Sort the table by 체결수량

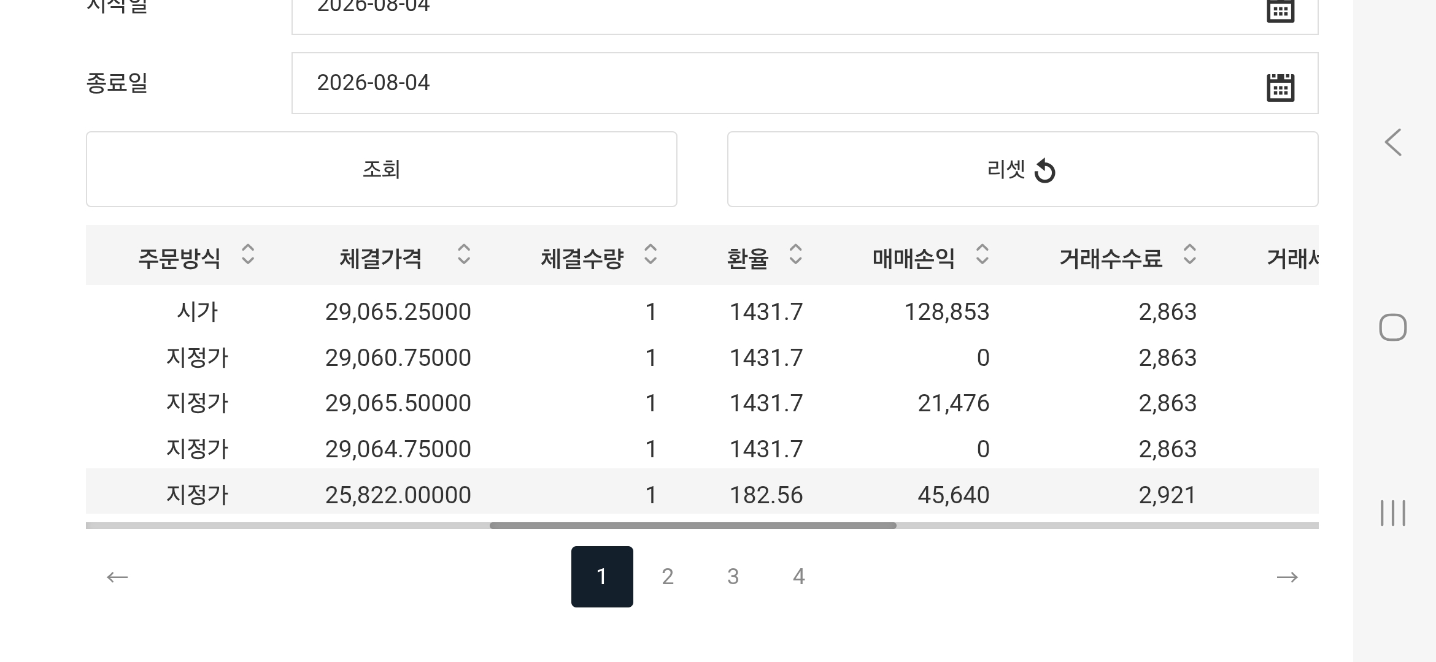[650, 254]
